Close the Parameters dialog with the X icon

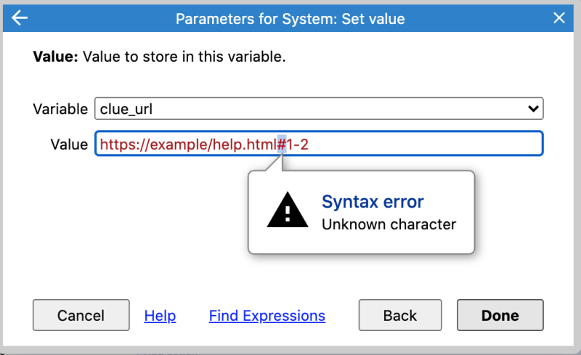tap(558, 18)
